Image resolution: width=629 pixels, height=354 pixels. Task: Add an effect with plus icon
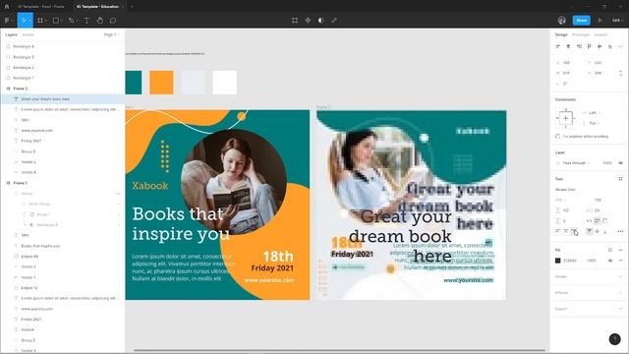(x=620, y=293)
